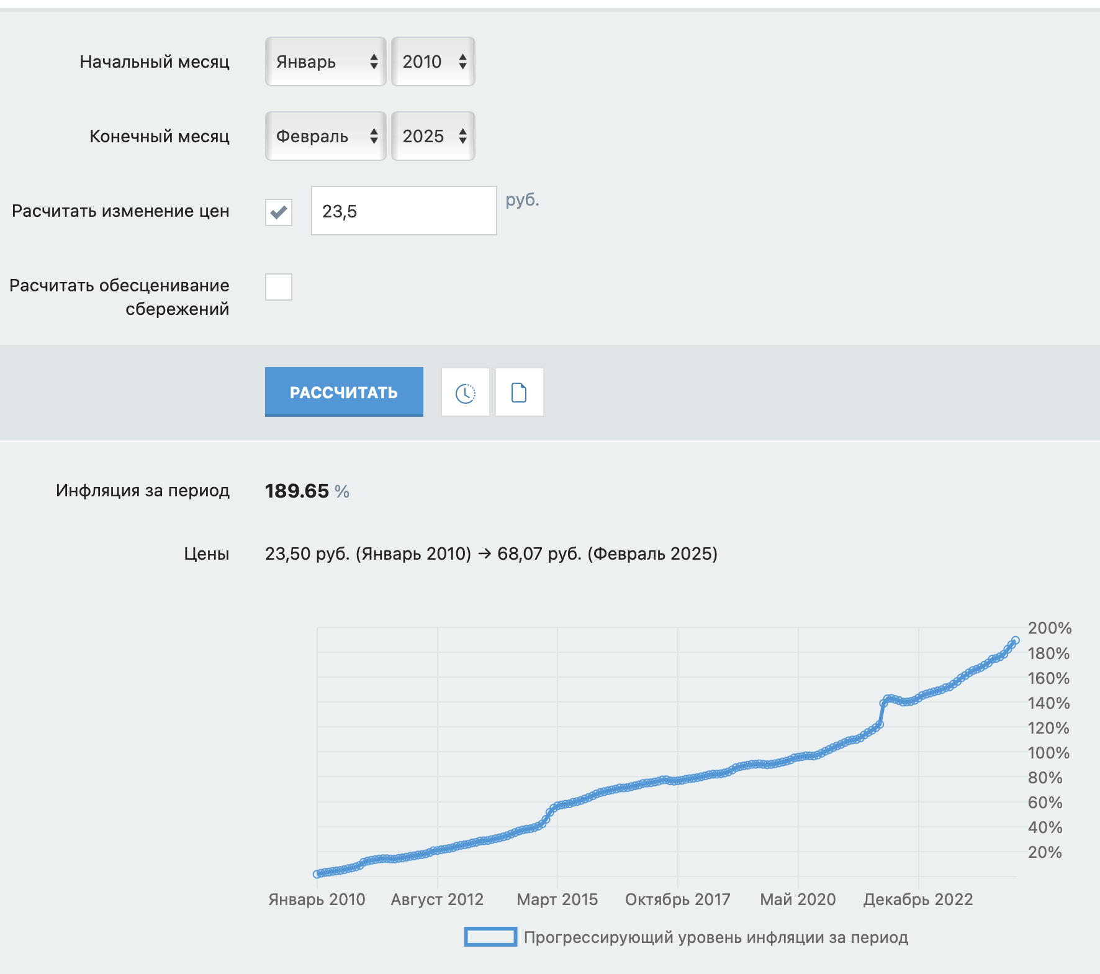Click the 200% y-axis label
The height and width of the screenshot is (974, 1100).
coord(1049,628)
